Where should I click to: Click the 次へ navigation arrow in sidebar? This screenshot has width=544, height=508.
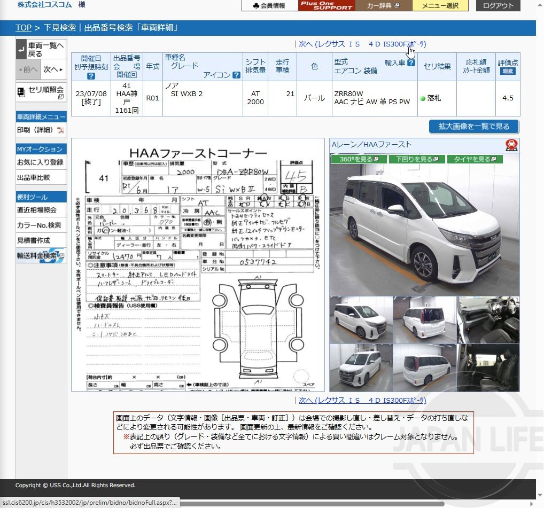[53, 69]
